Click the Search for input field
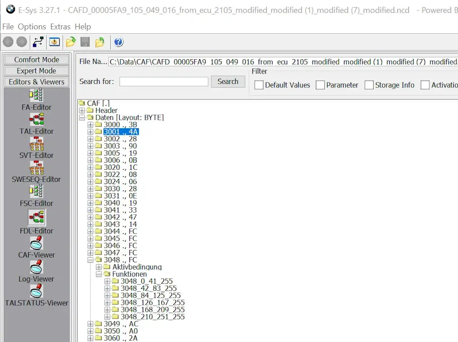 164,82
